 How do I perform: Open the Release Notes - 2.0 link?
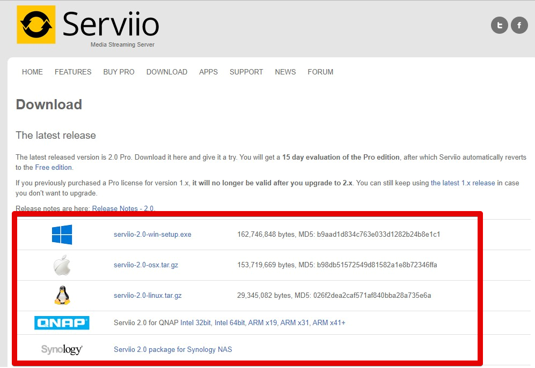coord(123,208)
